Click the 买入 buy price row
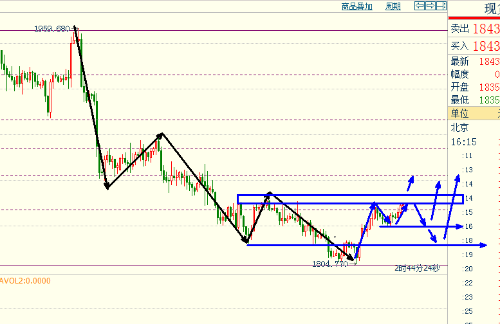Viewport: 500px width, 324px height. click(x=474, y=46)
